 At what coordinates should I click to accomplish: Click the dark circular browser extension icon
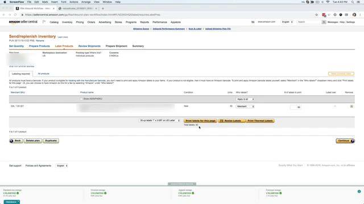click(341, 15)
